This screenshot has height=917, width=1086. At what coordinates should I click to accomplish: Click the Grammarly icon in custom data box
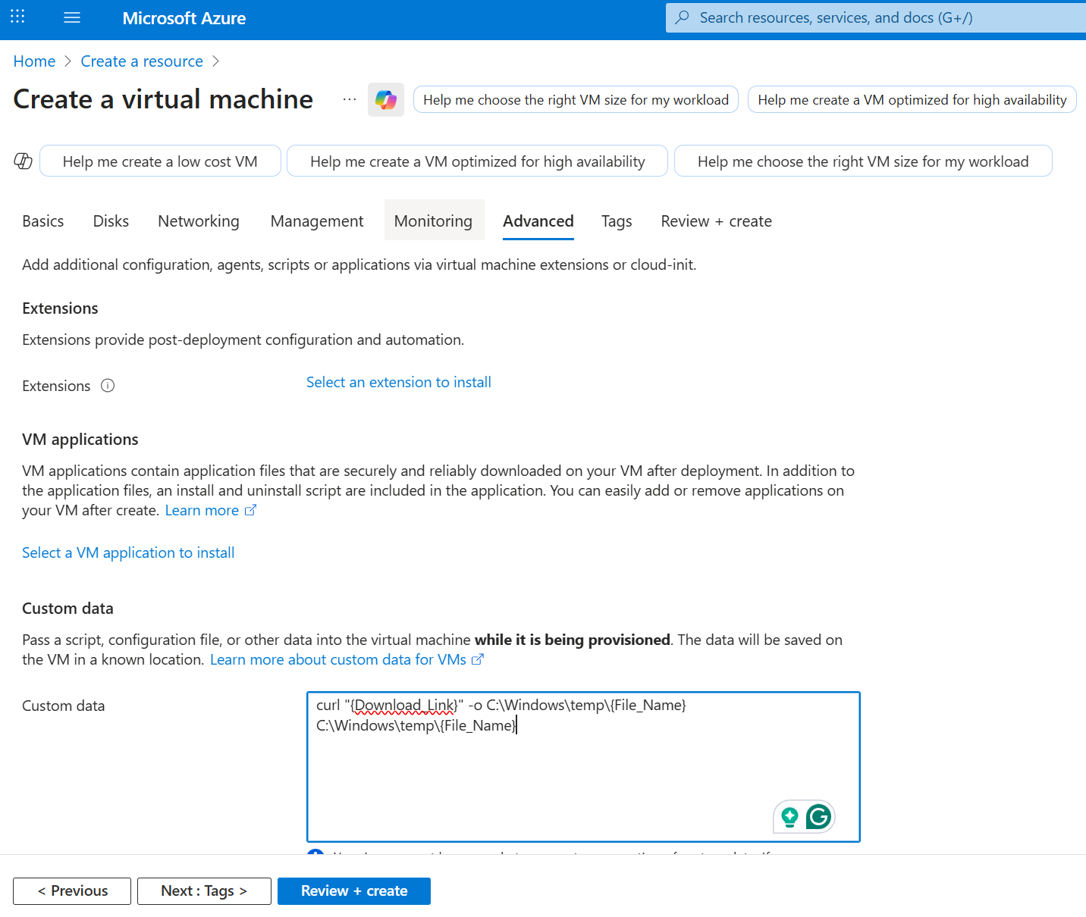(819, 817)
